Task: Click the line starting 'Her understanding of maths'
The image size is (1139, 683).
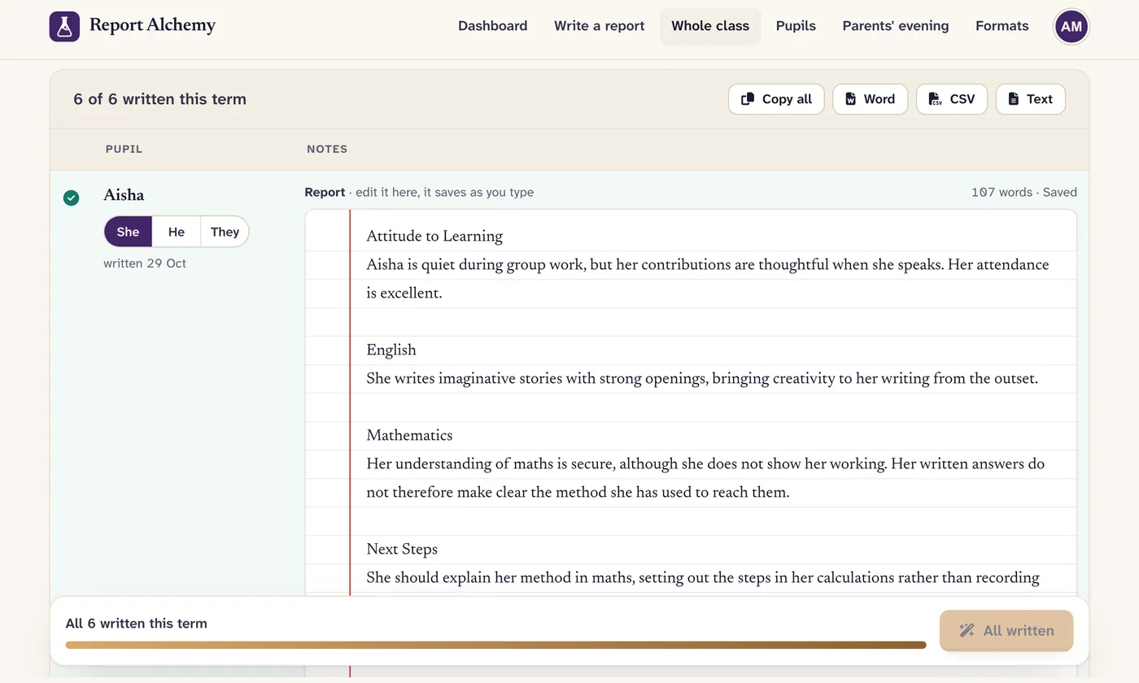Action: 705,464
